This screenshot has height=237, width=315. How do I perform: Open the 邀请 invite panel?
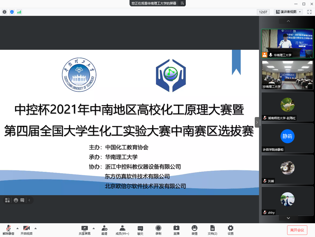[104, 230]
